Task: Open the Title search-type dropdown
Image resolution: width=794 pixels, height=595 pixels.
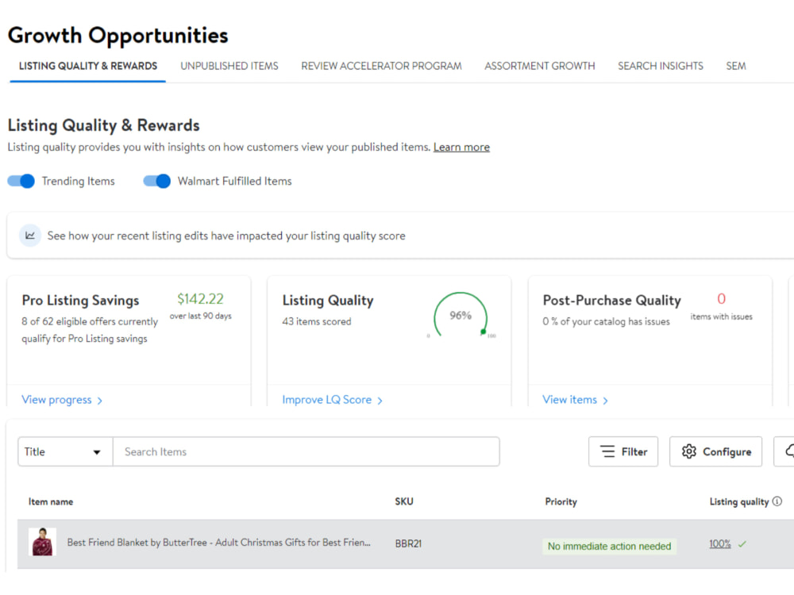Action: (65, 451)
